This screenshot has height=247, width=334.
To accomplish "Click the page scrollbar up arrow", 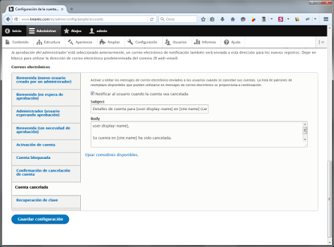I will (330, 28).
